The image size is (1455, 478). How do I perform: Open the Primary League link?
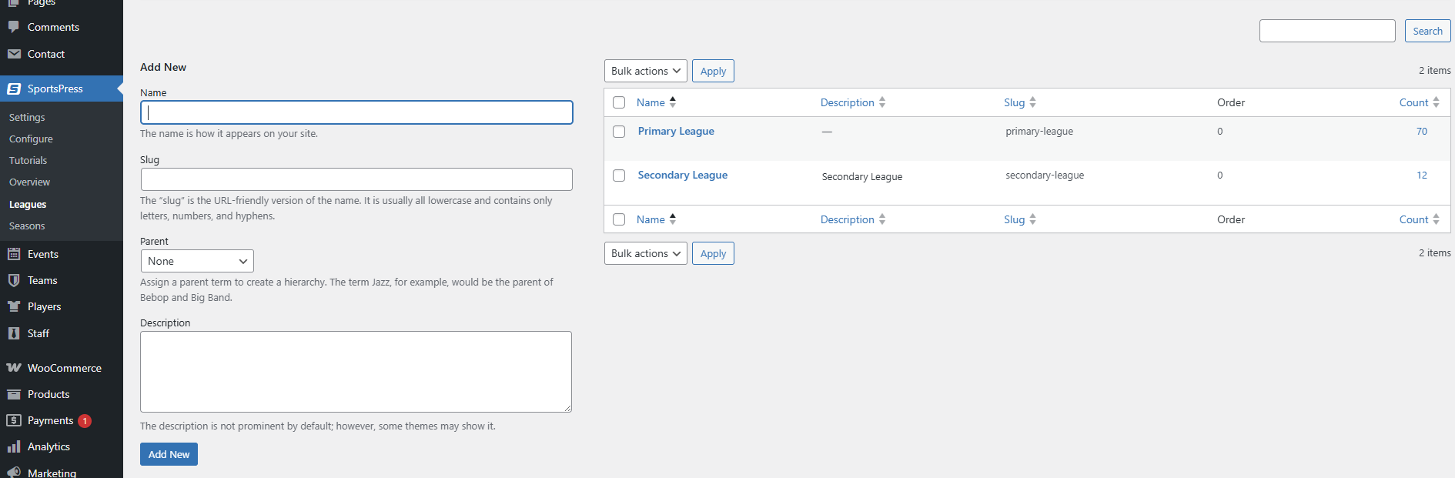(676, 132)
